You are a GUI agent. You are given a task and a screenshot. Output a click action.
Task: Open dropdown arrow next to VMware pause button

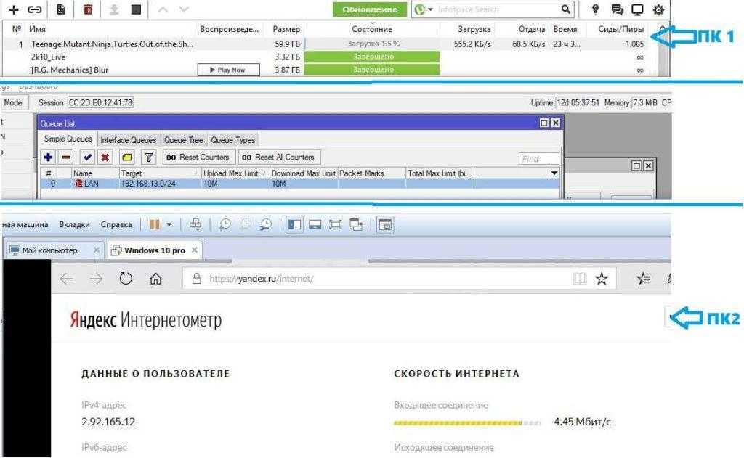point(169,224)
